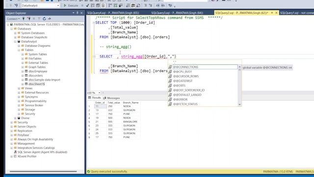Cancel executing query stop icon
Viewport: 314px width, 177px height.
pos(82,5)
